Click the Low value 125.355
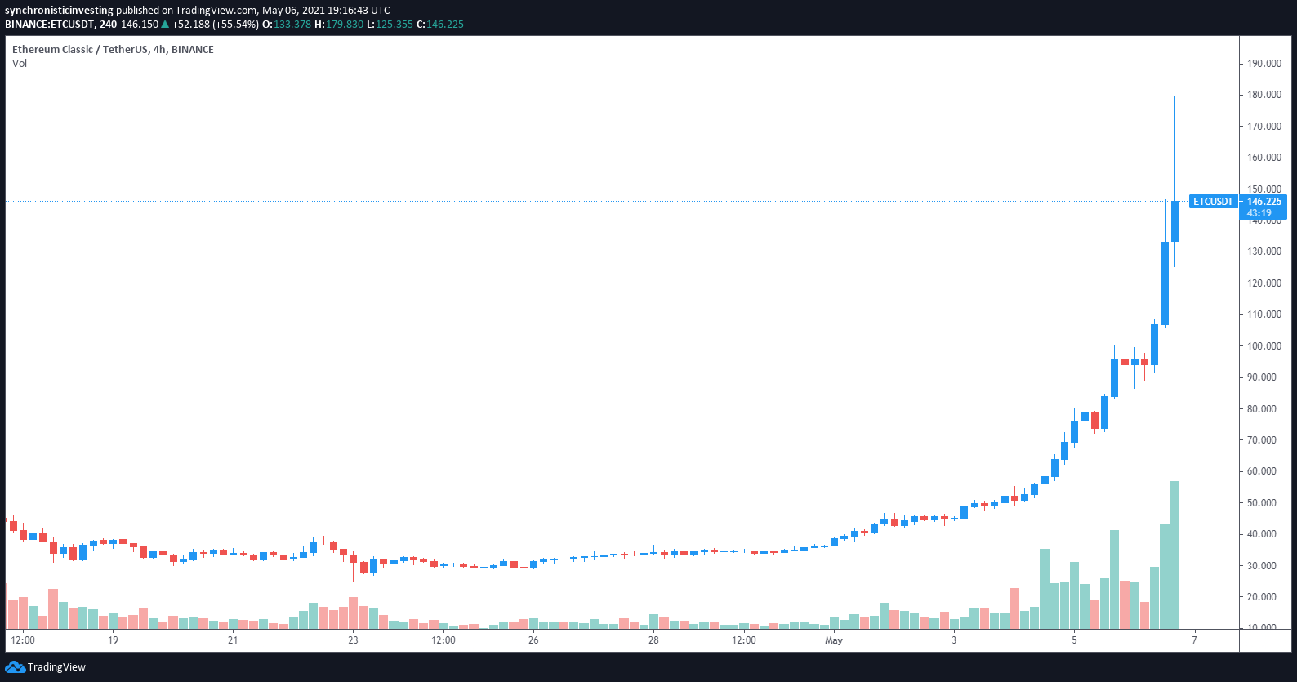Screen dimensions: 1297x682 394,25
